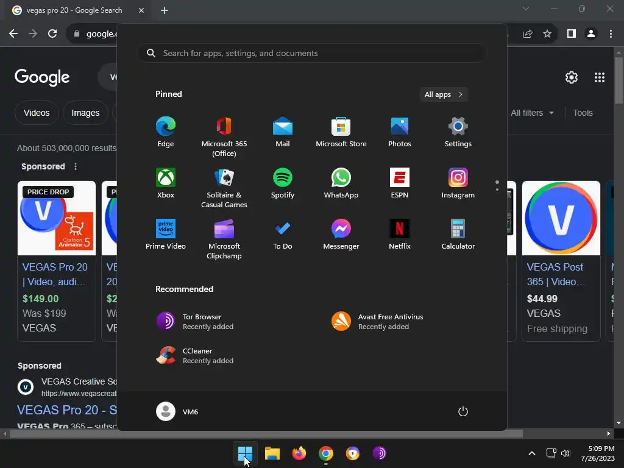Bookmark this page with star icon
This screenshot has width=624, height=468.
[547, 34]
